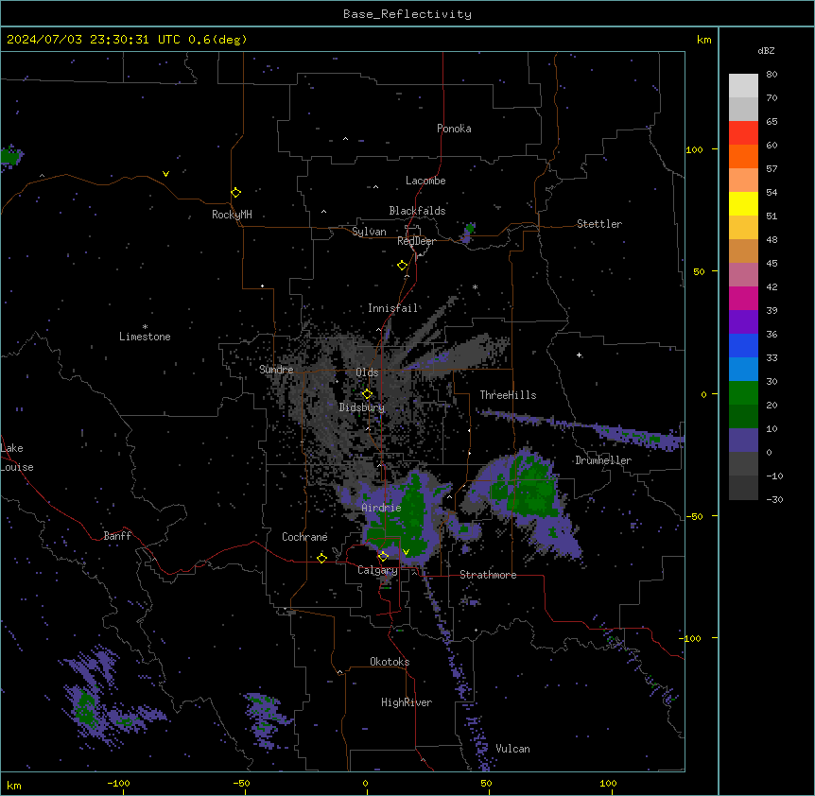Click the yellow marker near RockyMH
Viewport: 815px width, 796px height.
click(236, 192)
